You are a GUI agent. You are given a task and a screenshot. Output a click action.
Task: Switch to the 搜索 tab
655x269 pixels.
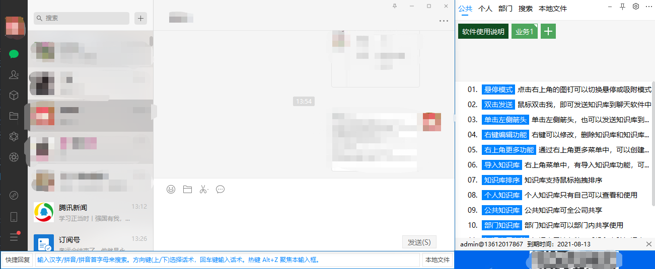526,9
